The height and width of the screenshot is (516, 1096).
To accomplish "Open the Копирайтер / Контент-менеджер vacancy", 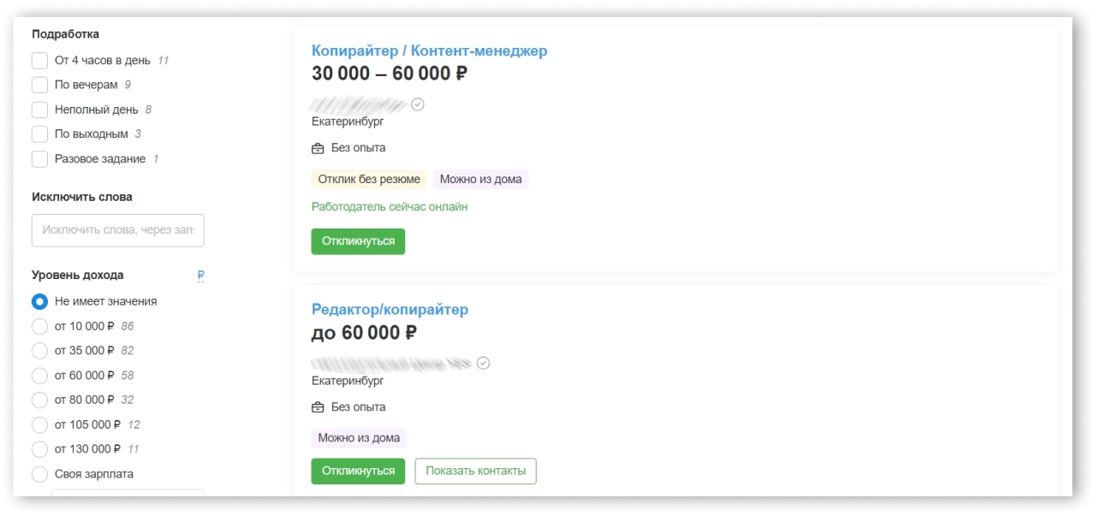I will pyautogui.click(x=429, y=50).
